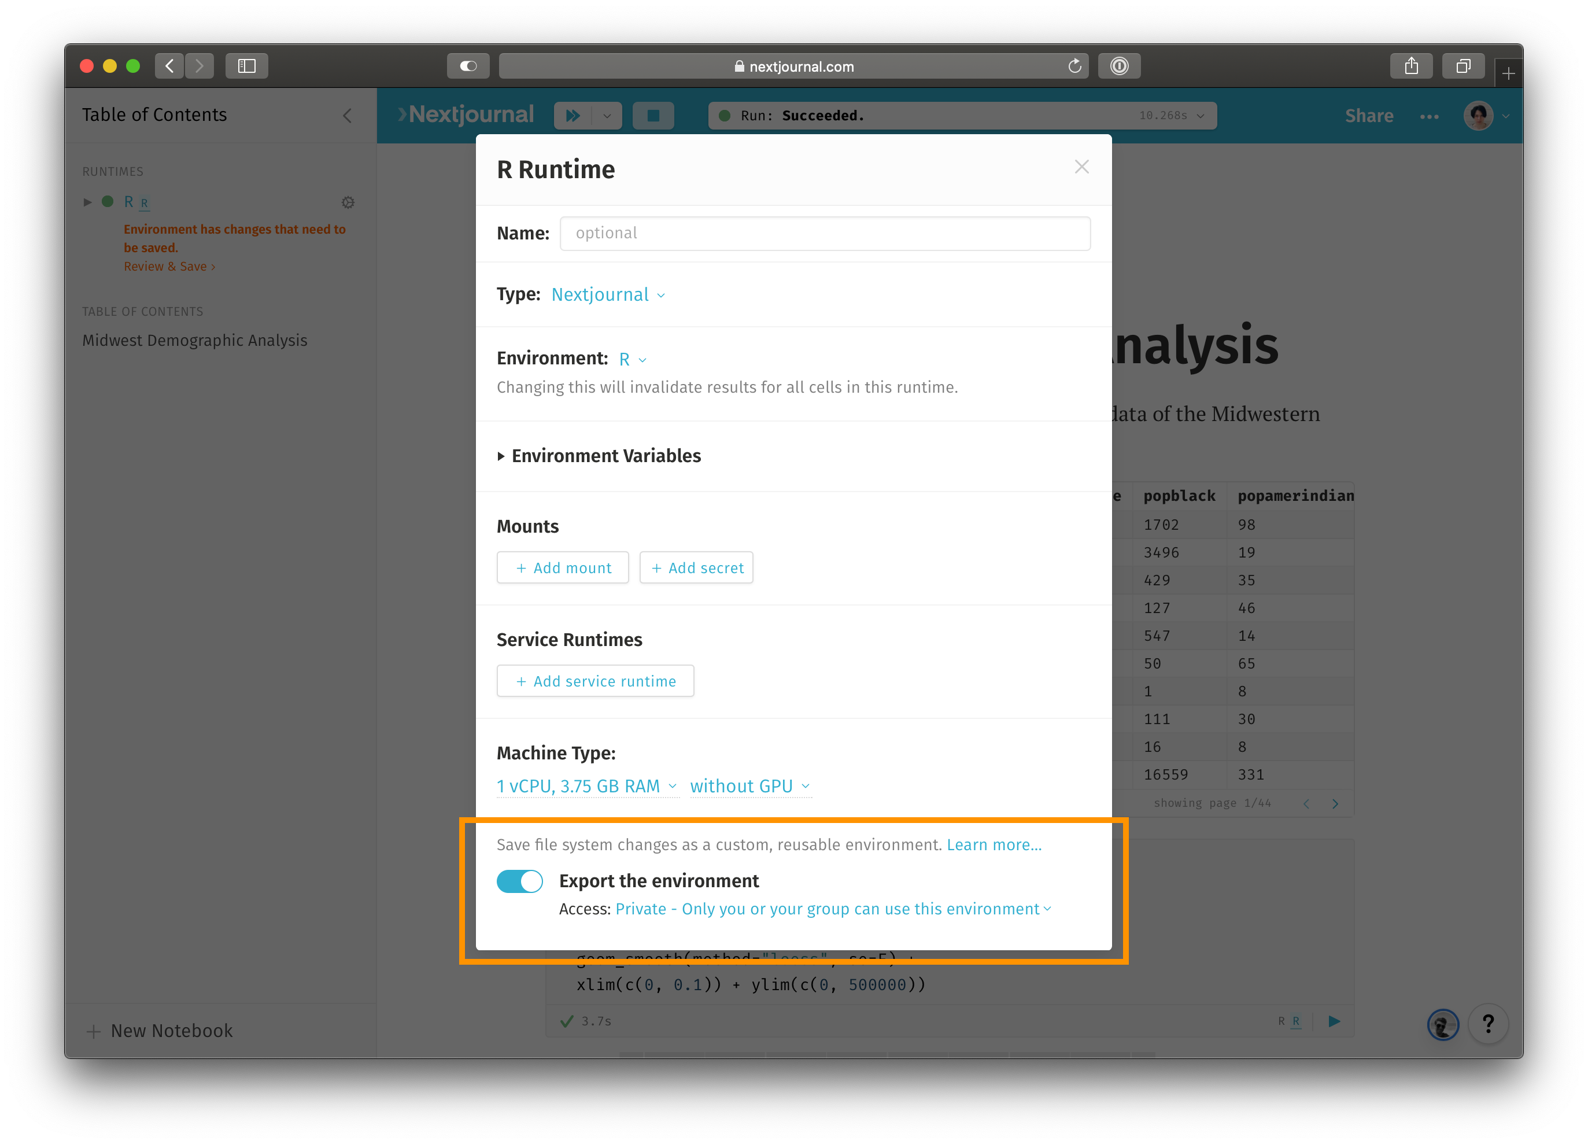The height and width of the screenshot is (1144, 1588).
Task: Follow the Learn more link
Action: point(994,844)
